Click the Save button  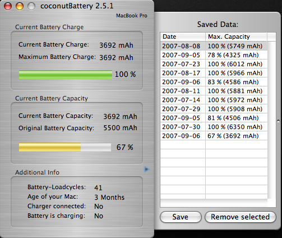(181, 217)
